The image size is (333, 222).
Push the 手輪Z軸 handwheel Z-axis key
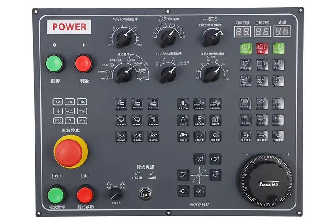click(137, 136)
